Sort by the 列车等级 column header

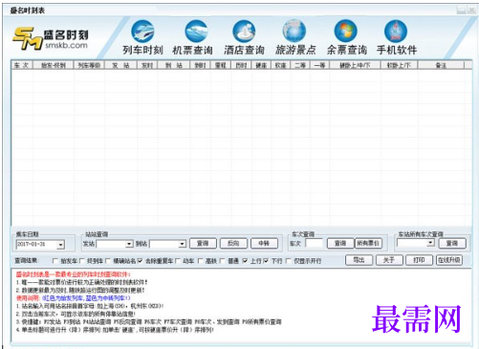pos(89,65)
